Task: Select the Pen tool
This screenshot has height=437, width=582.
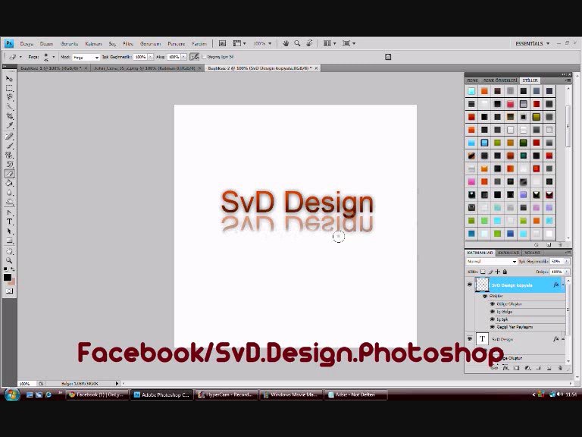Action: 9,212
